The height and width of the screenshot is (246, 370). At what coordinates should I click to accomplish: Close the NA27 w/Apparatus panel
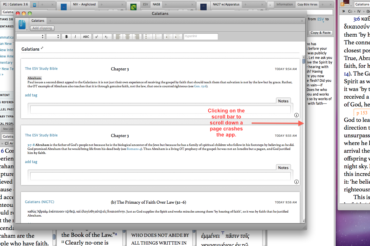click(262, 5)
